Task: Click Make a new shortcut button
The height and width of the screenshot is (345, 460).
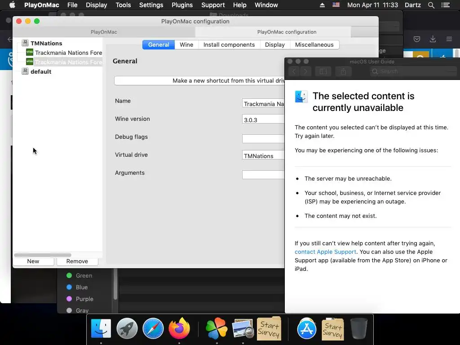Action: (199, 81)
